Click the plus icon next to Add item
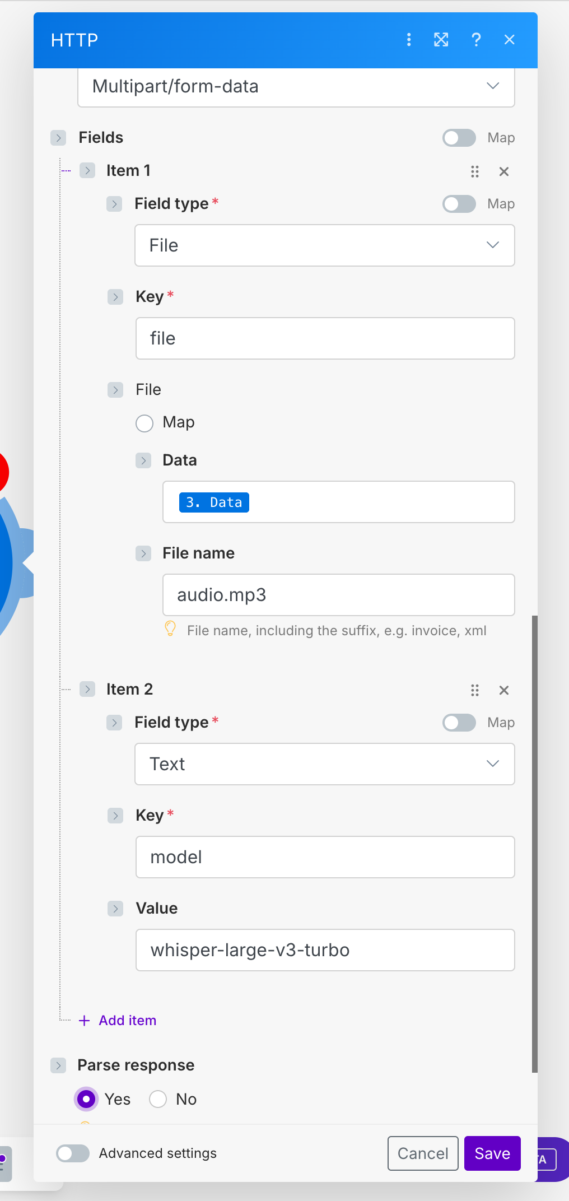Viewport: 569px width, 1201px height. (x=85, y=1021)
